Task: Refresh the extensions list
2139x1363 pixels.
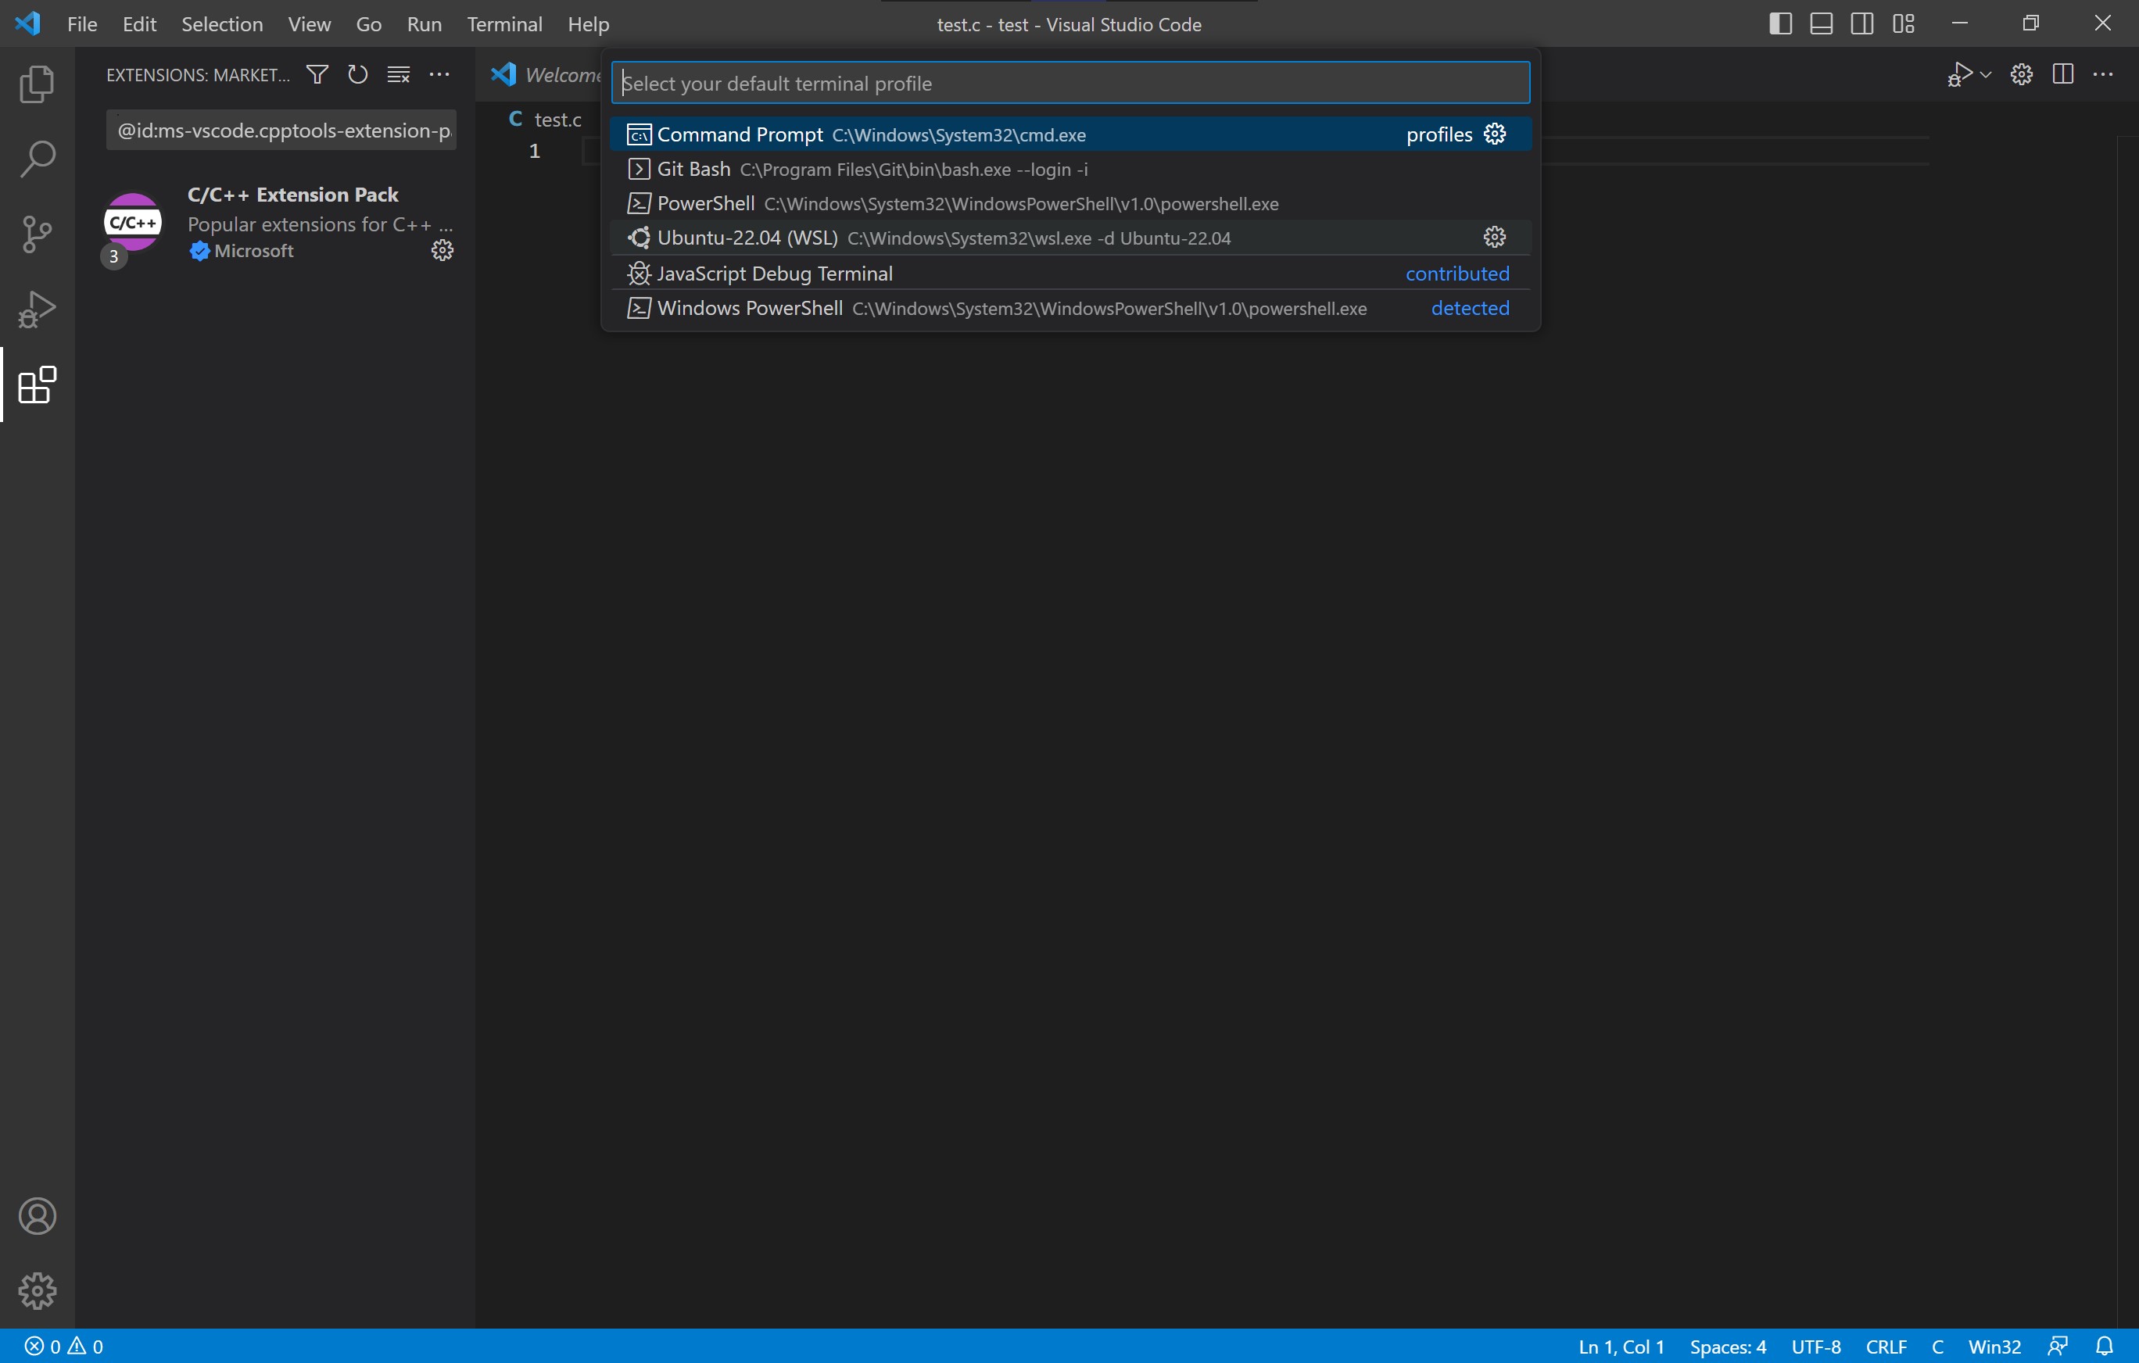Action: click(x=358, y=74)
